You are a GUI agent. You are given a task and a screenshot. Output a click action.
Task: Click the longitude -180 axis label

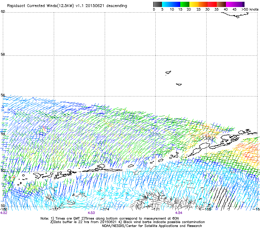(4, 209)
